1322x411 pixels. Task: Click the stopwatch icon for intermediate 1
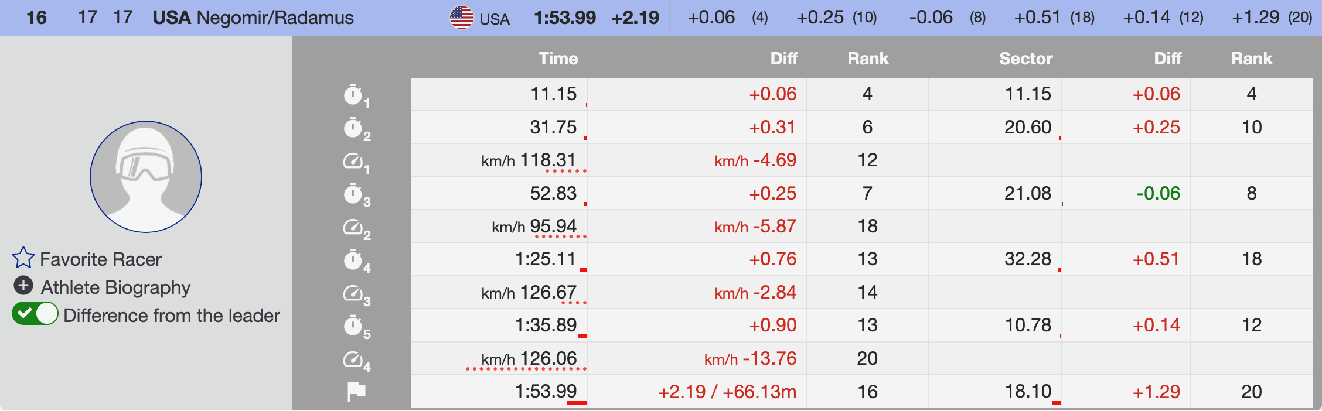point(353,94)
